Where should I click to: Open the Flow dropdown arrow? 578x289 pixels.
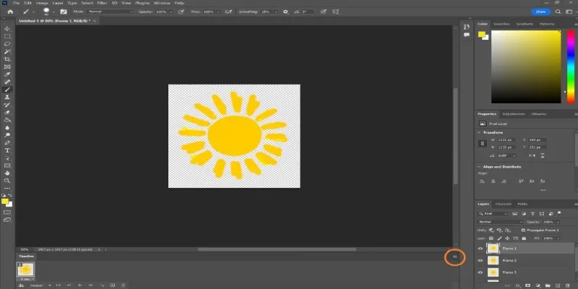pyautogui.click(x=218, y=12)
